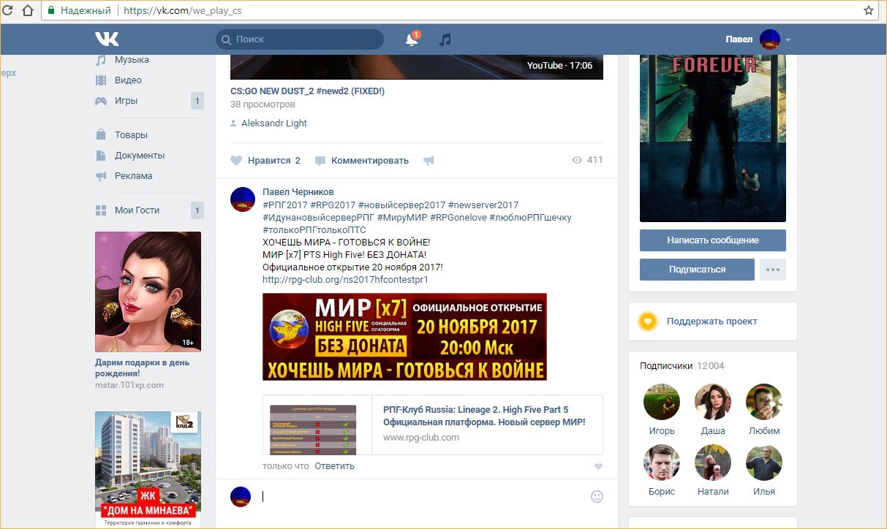887x529 pixels.
Task: Click the Документы file icon
Action: click(101, 156)
